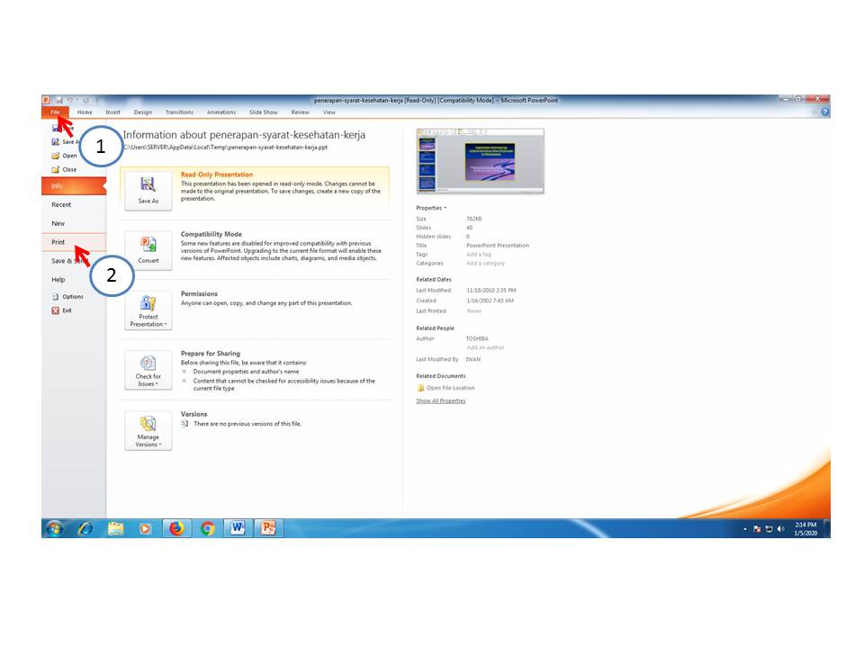864x648 pixels.
Task: Click Show All Properties link
Action: point(441,401)
